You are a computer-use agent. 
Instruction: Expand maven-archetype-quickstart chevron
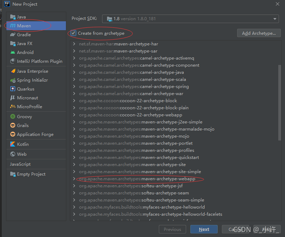[74, 157]
